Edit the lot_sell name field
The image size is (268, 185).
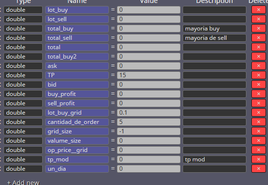77,19
